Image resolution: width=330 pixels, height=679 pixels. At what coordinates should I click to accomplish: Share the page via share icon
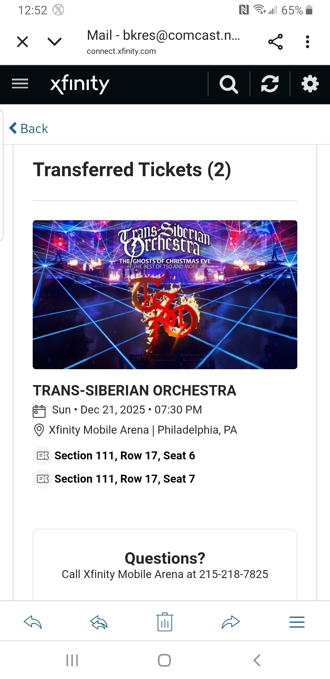click(275, 42)
